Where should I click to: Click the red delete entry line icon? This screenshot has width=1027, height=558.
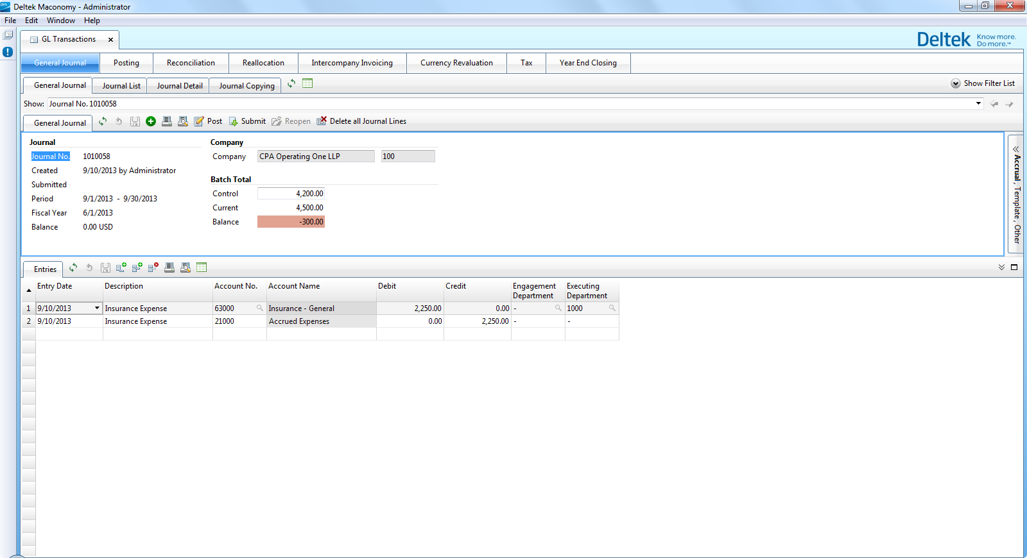(153, 267)
